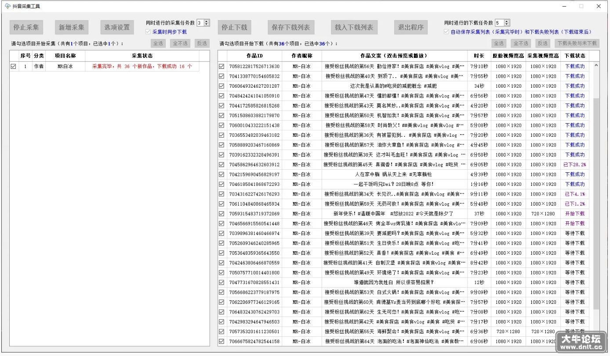Select the caption 一起干饭吗兄Dei？28日晚8点

(393, 184)
